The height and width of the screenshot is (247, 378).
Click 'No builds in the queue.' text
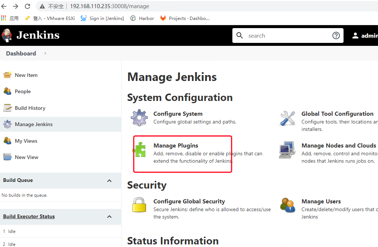(24, 195)
